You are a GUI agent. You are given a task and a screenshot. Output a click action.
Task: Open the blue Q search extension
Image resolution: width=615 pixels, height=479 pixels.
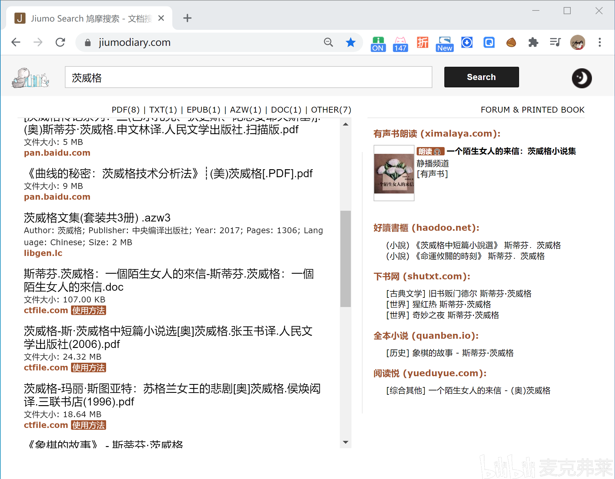[489, 42]
